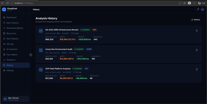This screenshot has width=207, height=104.
Task: Click the +$8,900/mo savings value
Action: pyautogui.click(x=81, y=78)
